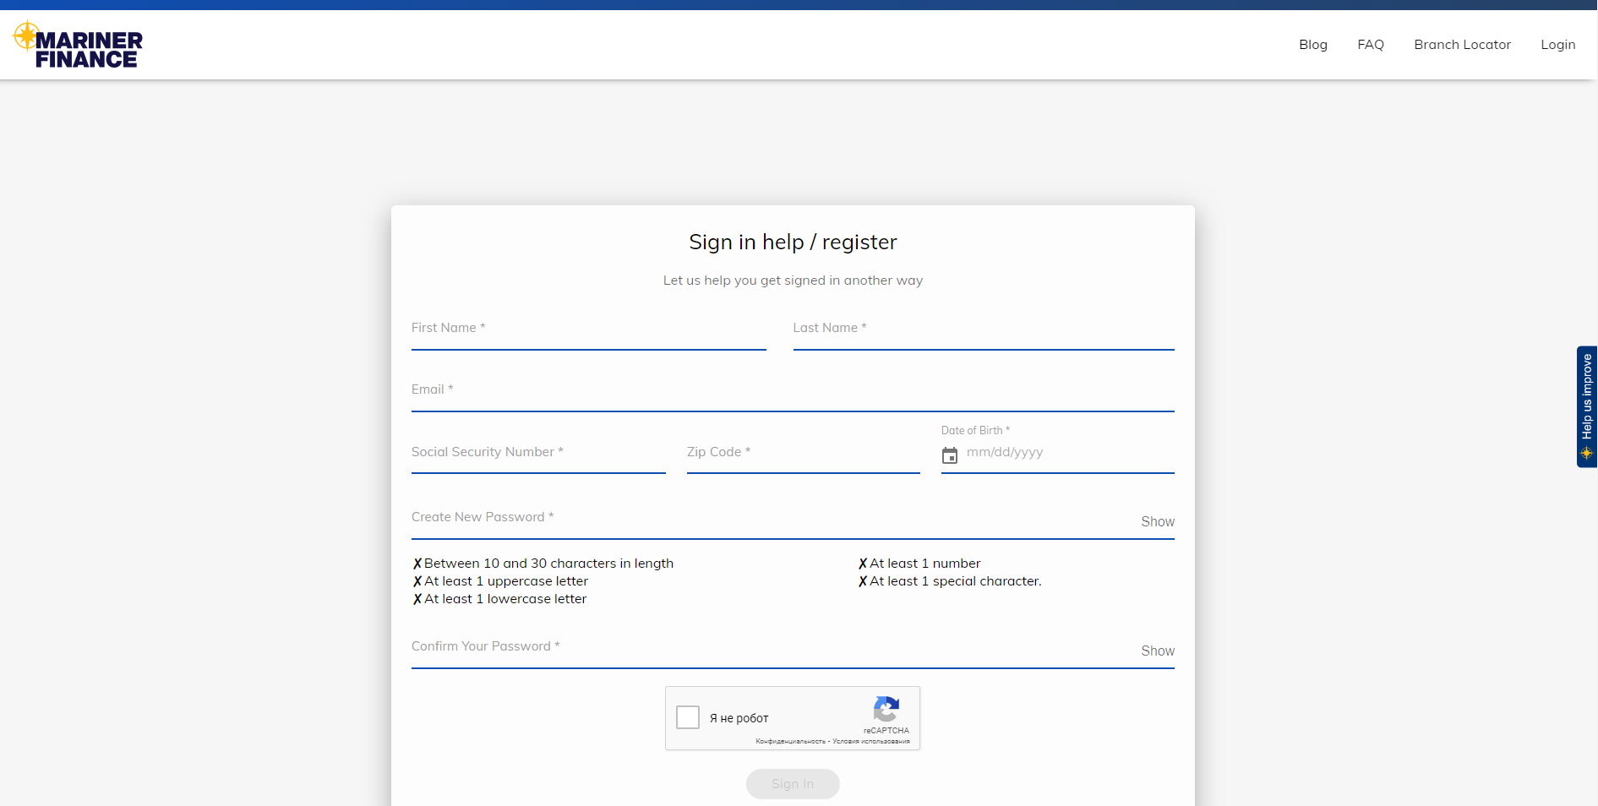Show the Confirm Your Password text
1598x806 pixels.
1157,651
